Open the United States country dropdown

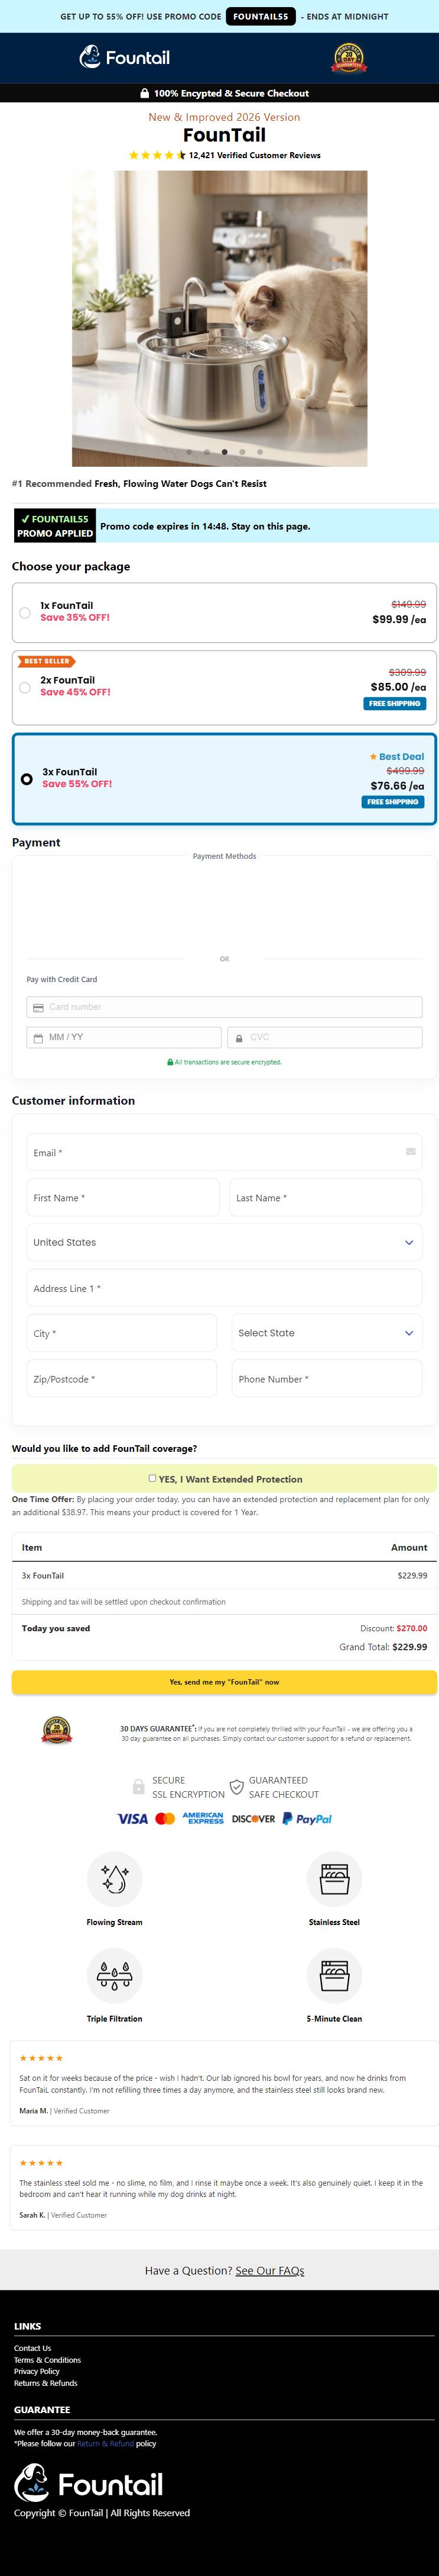pos(225,1242)
